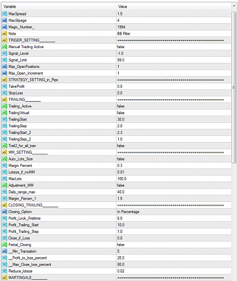Click the StopLoss double icon
This screenshot has width=238, height=281.
point(4,93)
